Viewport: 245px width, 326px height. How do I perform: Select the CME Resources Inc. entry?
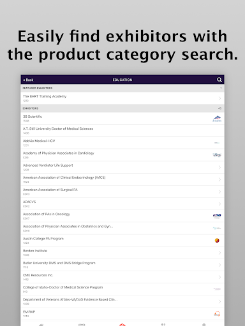122,277
